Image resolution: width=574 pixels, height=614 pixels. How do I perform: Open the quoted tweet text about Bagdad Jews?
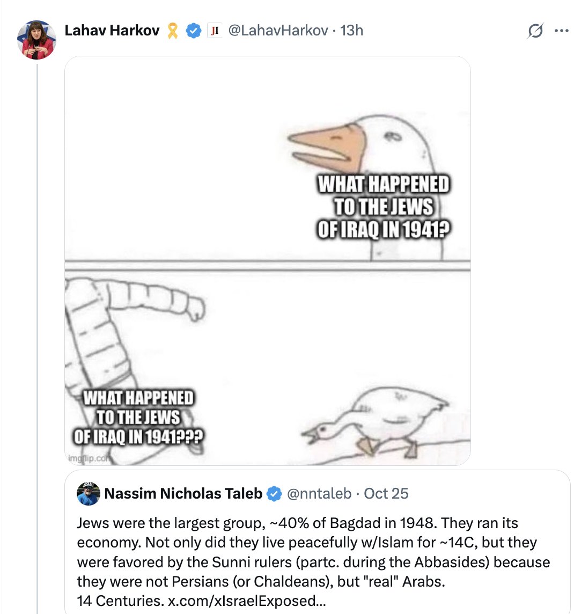tap(311, 552)
